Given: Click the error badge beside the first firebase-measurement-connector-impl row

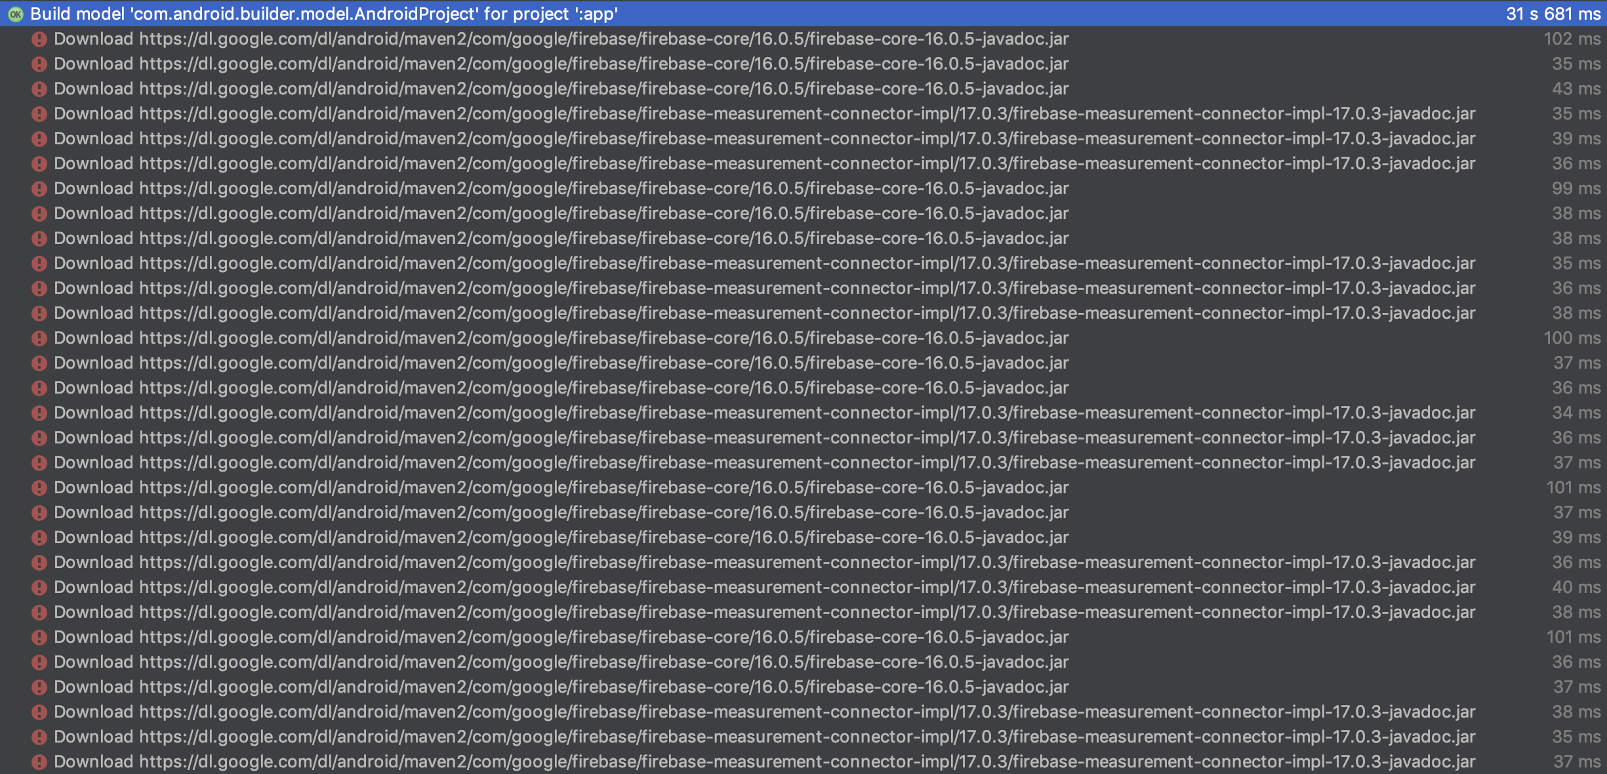Looking at the screenshot, I should (x=39, y=113).
